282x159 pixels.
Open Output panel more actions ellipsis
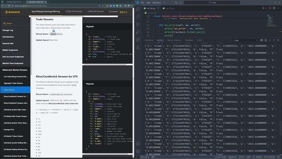tap(270, 40)
